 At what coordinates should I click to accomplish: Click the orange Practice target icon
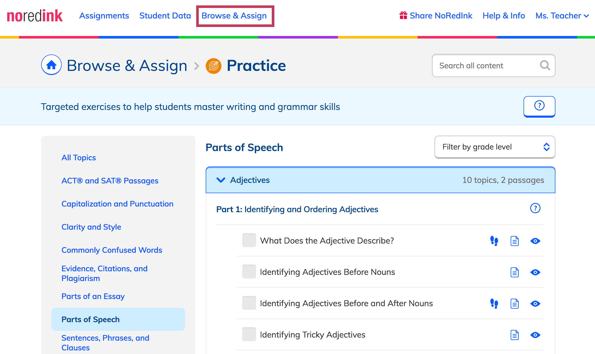(213, 66)
